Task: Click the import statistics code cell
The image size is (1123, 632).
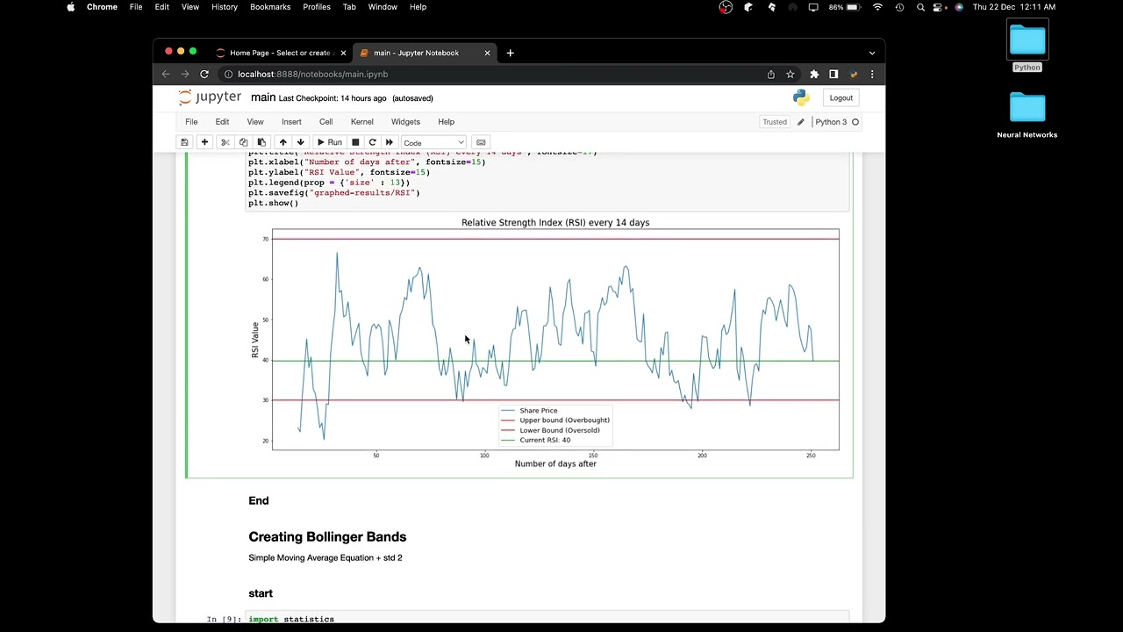Action: click(x=547, y=619)
